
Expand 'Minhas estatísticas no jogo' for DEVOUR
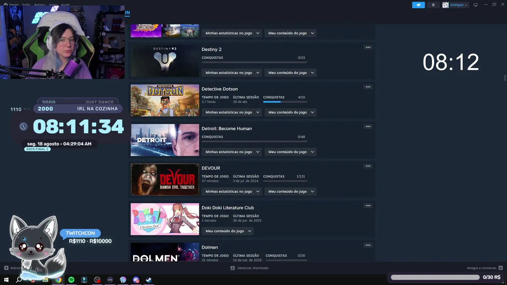[232, 191]
